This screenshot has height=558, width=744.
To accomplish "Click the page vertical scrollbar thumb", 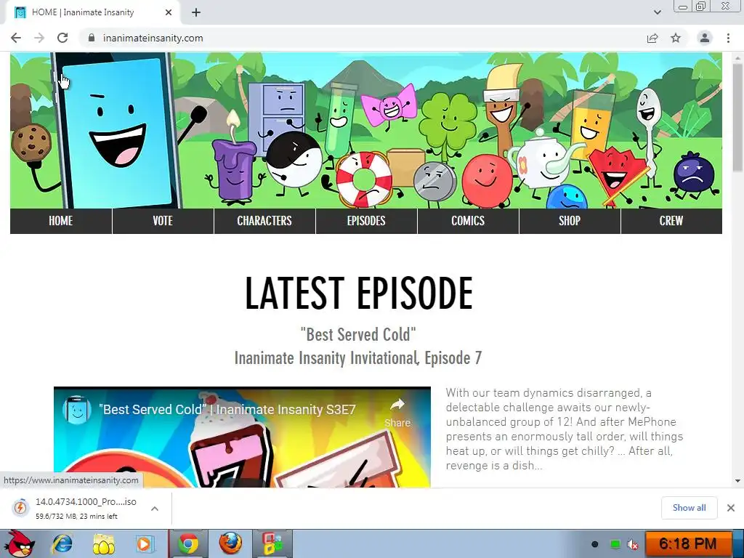I will [737, 117].
